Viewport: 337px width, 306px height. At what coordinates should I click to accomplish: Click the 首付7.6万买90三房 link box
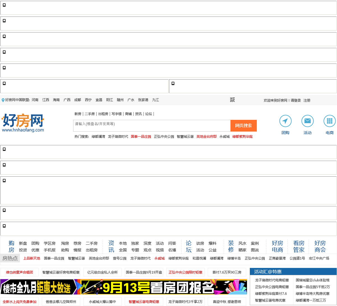(227, 272)
